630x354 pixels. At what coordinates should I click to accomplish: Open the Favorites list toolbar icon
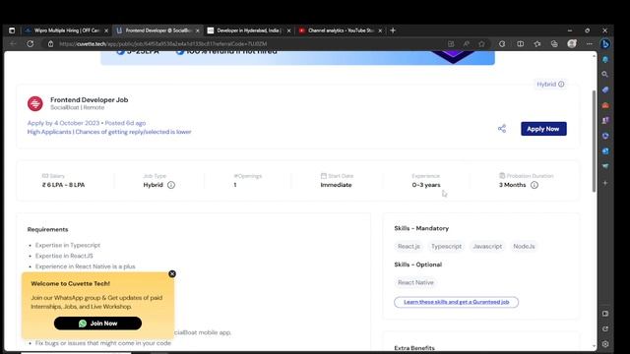[537, 43]
